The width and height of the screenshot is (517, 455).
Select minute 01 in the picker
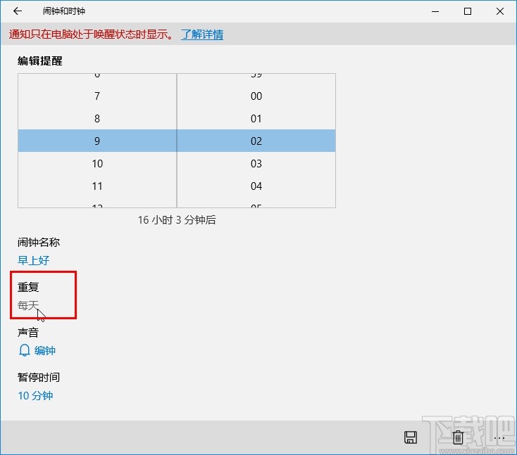[x=256, y=119]
